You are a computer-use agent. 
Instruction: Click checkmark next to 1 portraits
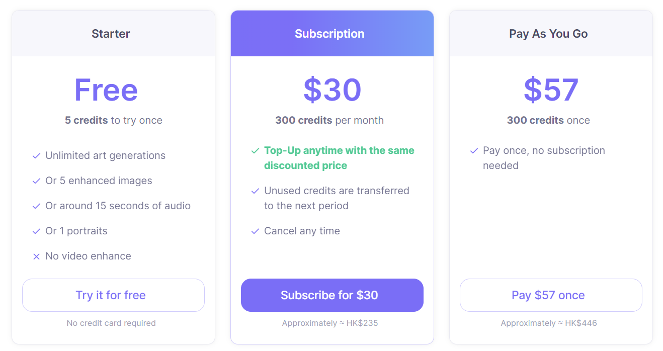[36, 231]
